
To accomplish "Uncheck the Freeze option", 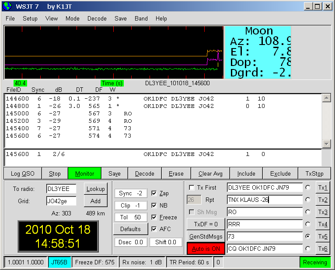I will click(x=154, y=217).
